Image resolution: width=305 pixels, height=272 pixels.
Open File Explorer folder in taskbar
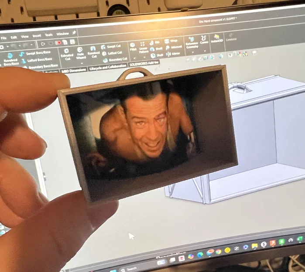pyautogui.click(x=254, y=246)
